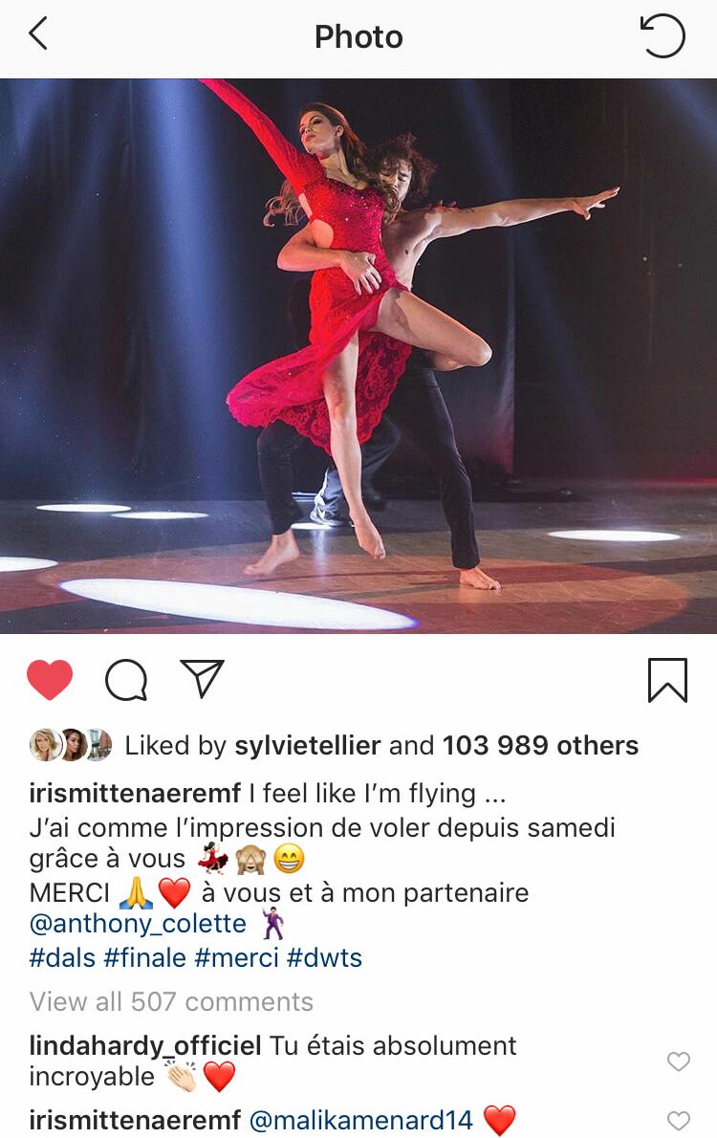Open the #dwts hashtag

(324, 958)
